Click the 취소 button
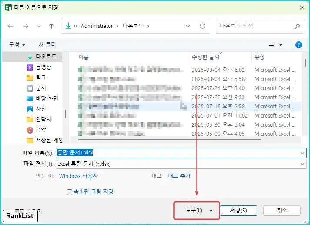The image size is (310, 225). (x=282, y=211)
